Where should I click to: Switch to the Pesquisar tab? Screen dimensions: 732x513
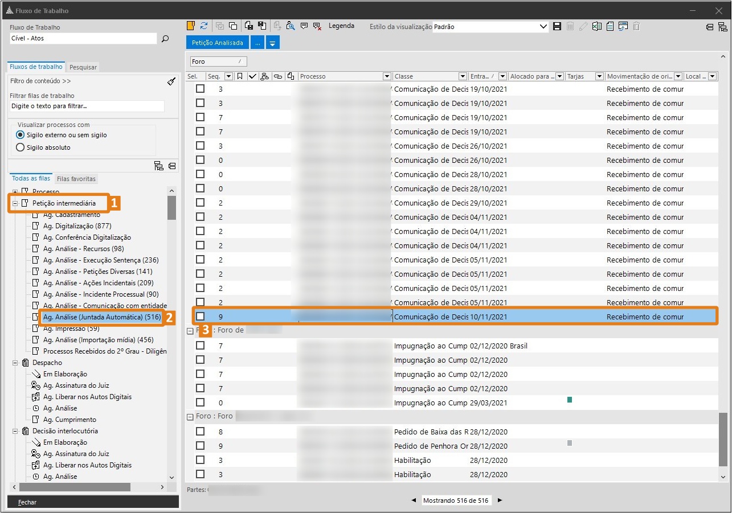coord(83,67)
